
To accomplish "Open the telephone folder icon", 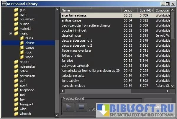I will click(x=16, y=90).
